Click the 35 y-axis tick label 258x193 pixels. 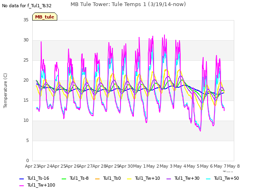pyautogui.click(x=26, y=20)
